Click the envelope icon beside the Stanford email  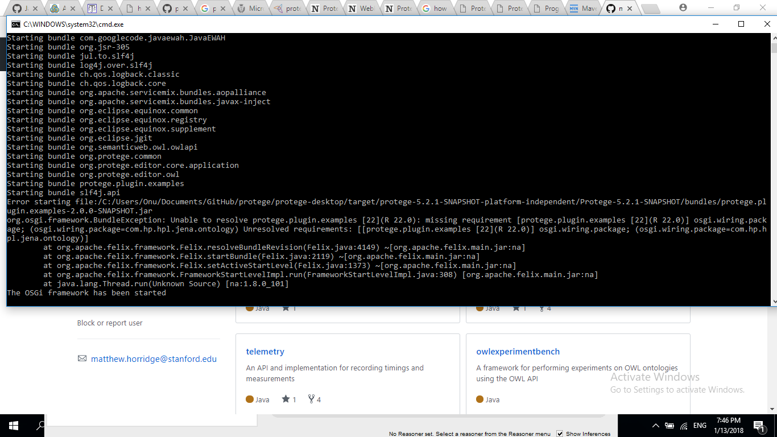(x=82, y=358)
